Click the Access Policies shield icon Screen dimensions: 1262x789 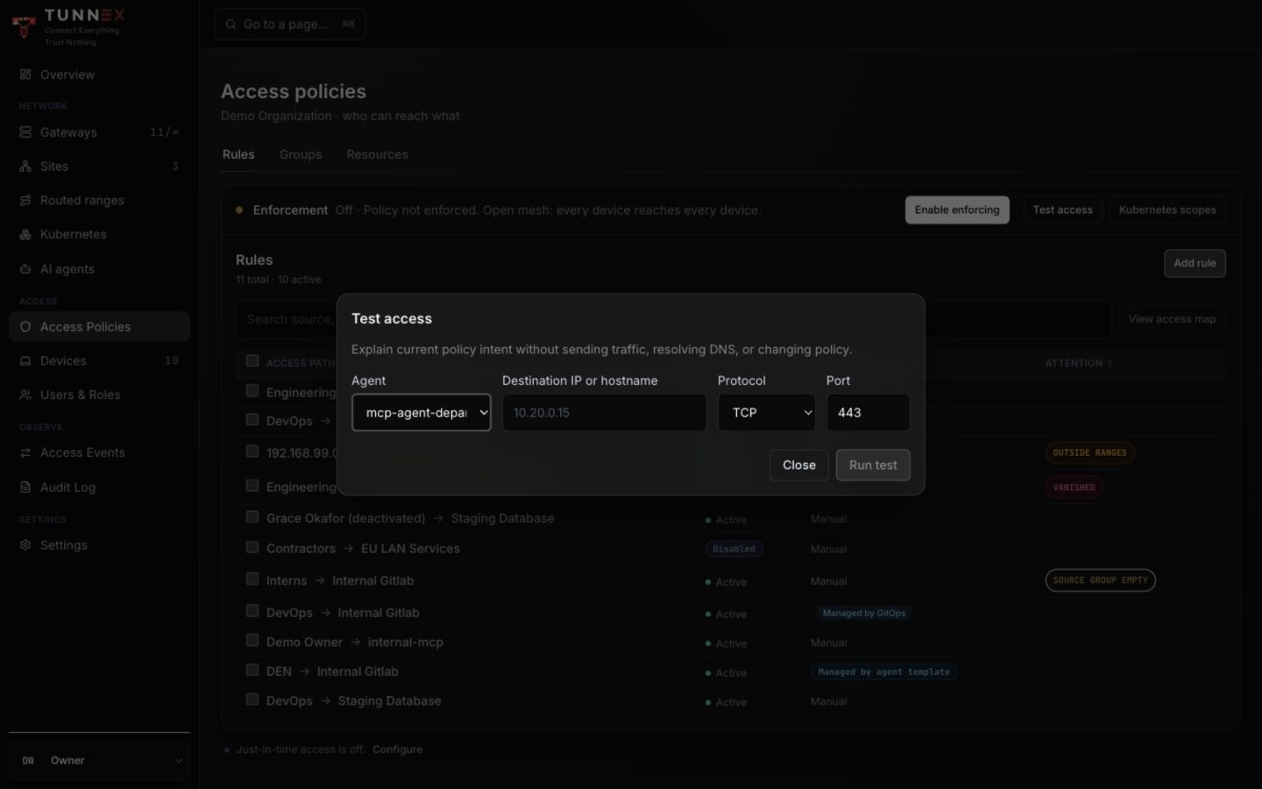25,327
